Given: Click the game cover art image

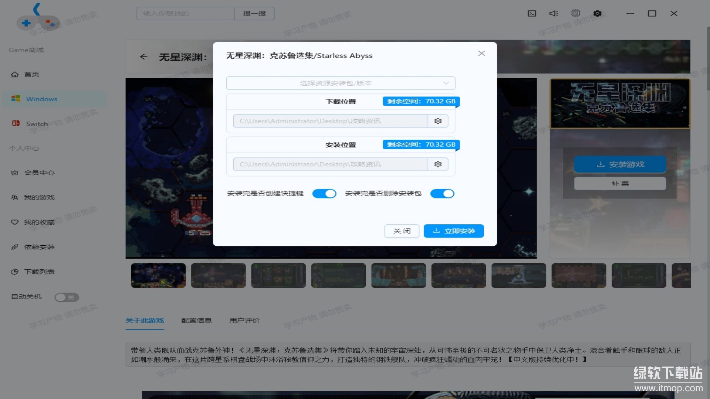Looking at the screenshot, I should tap(620, 103).
